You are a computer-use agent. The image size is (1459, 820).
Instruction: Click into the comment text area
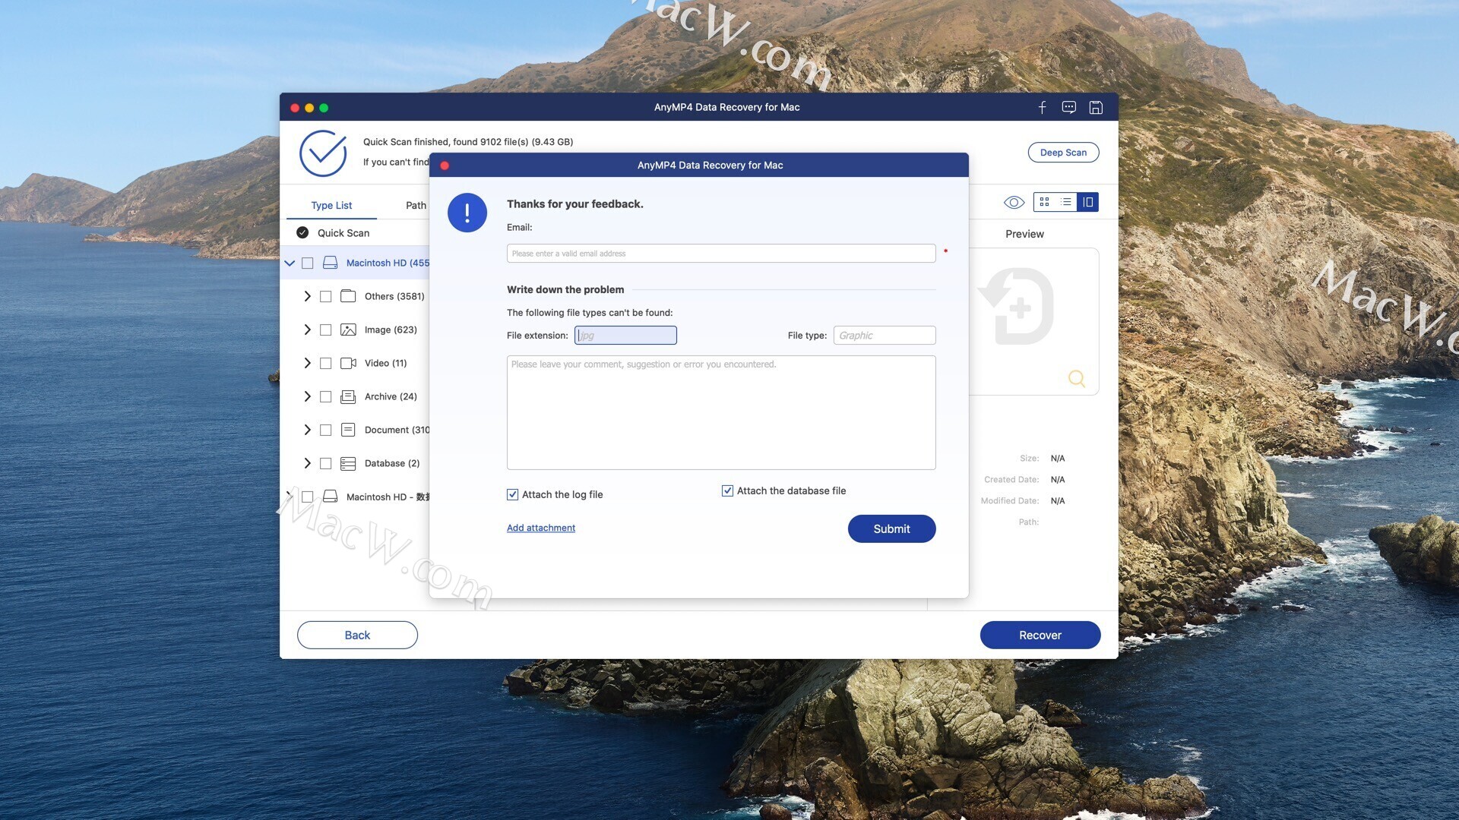(x=721, y=412)
